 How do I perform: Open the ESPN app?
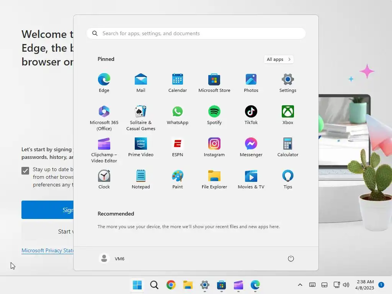click(x=178, y=147)
